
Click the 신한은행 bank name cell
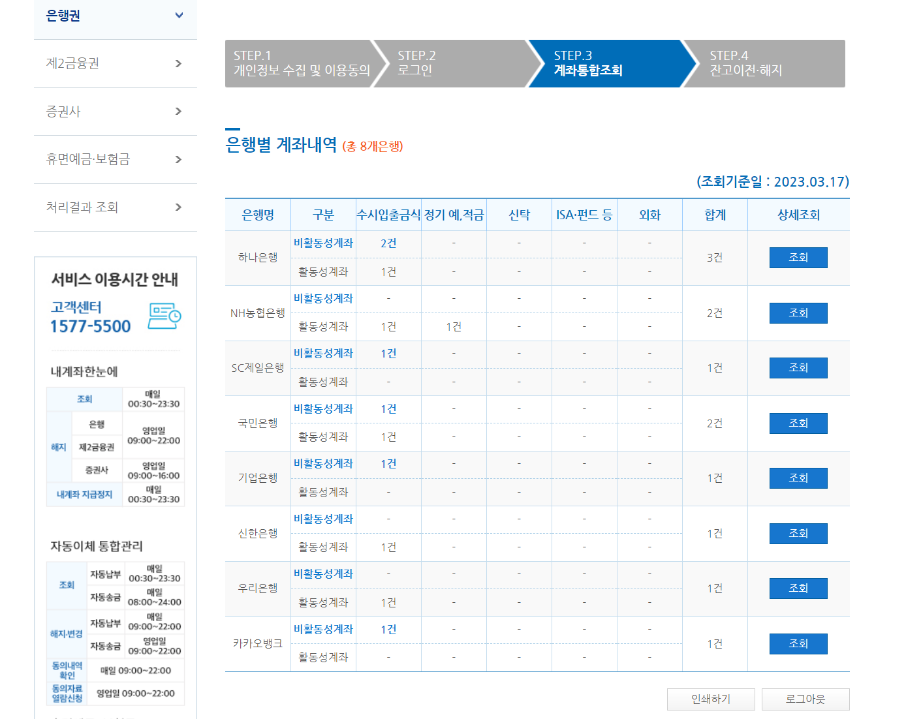258,534
